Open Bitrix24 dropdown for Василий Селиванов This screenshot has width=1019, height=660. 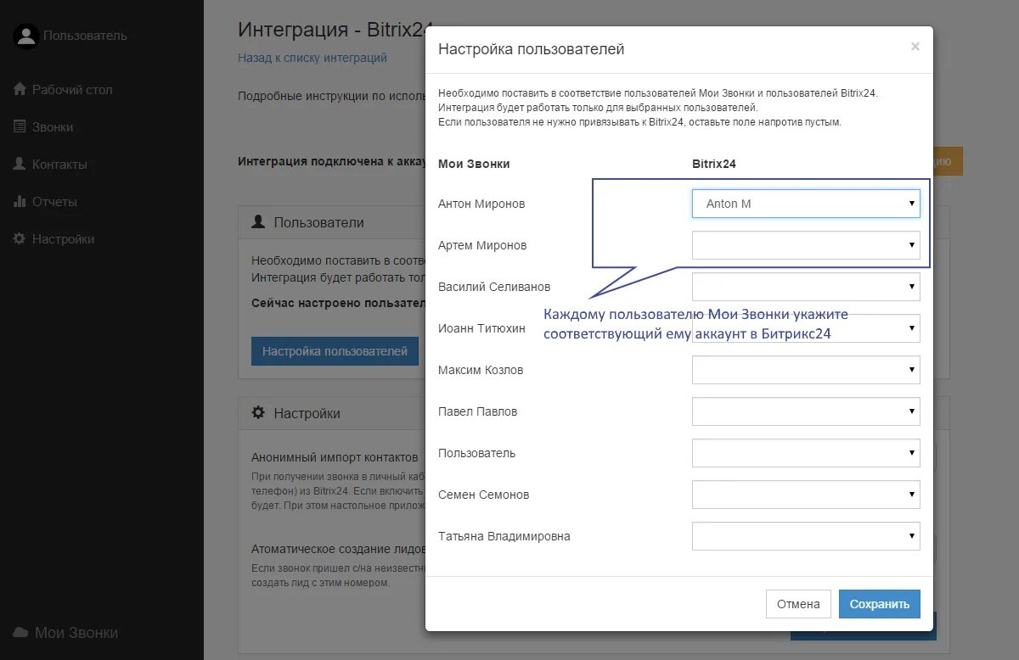[806, 287]
